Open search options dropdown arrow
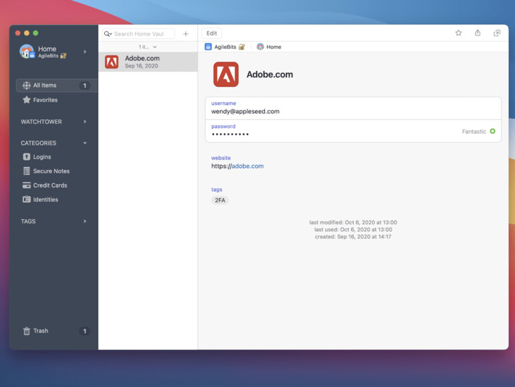This screenshot has height=387, width=515. tap(110, 34)
